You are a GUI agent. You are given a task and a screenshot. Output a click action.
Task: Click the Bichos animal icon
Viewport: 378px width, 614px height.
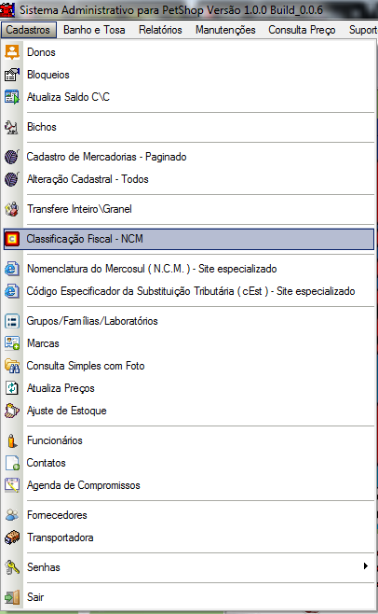coord(12,127)
